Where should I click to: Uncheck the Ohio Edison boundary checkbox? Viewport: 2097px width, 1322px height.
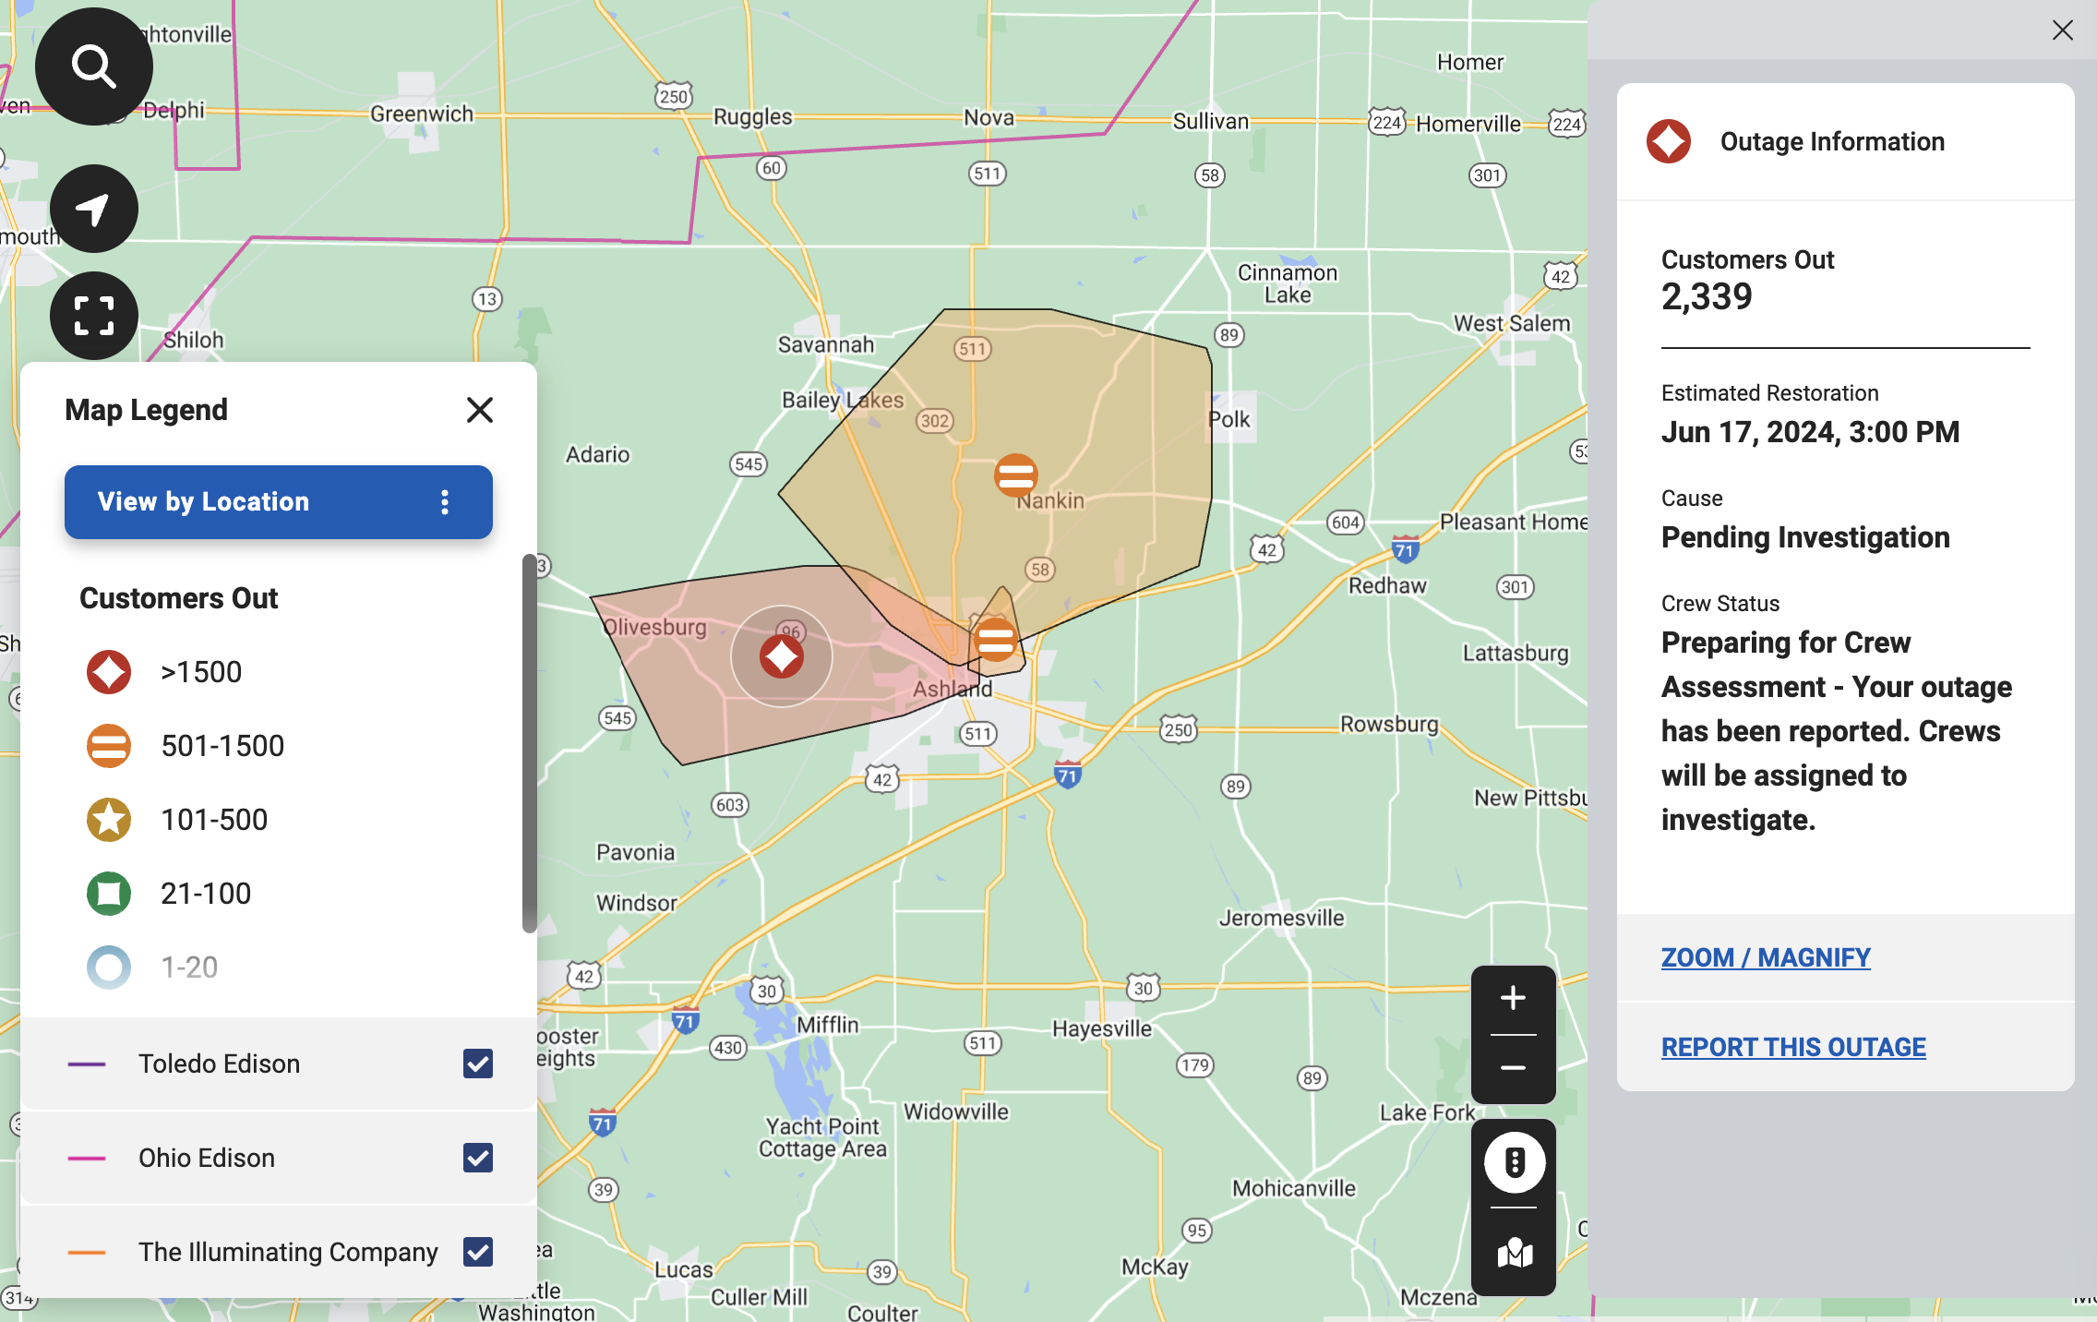click(x=478, y=1158)
